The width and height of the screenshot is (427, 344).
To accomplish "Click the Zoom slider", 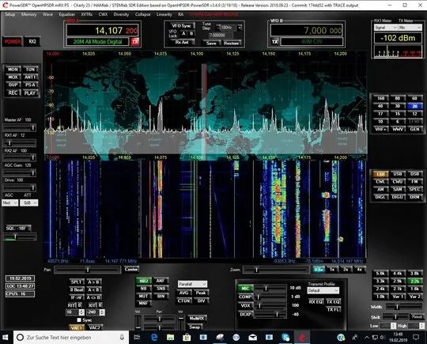I will [276, 270].
